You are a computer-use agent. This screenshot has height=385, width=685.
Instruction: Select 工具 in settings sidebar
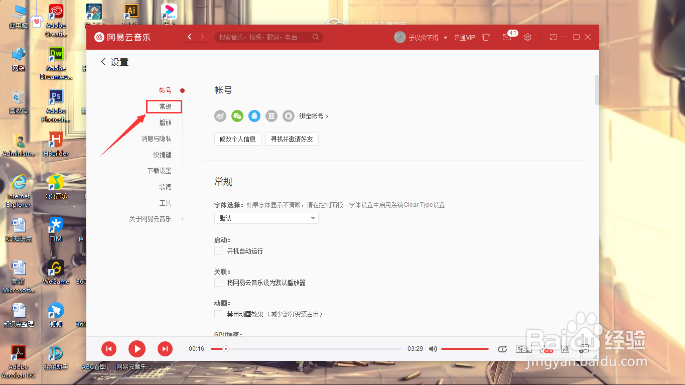tap(165, 203)
